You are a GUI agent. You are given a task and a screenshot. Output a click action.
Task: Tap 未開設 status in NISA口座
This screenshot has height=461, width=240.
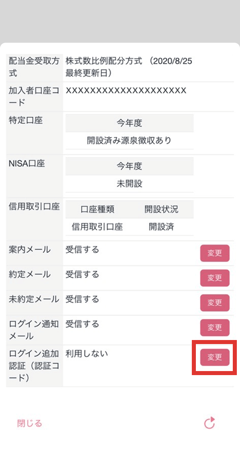[129, 184]
